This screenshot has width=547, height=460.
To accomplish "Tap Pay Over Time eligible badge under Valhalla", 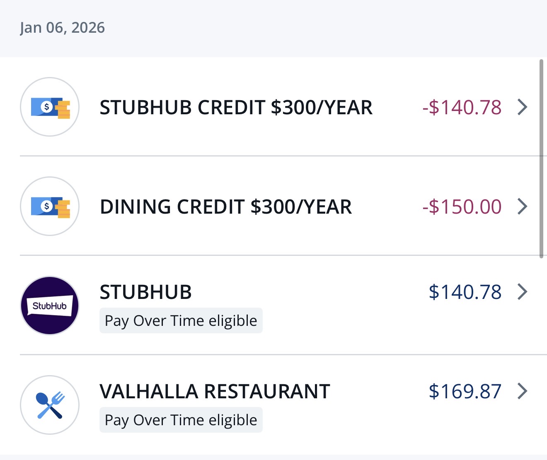I will click(x=181, y=420).
